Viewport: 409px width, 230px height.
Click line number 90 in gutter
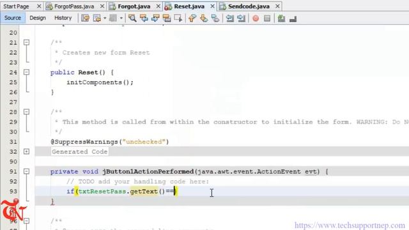(x=13, y=162)
